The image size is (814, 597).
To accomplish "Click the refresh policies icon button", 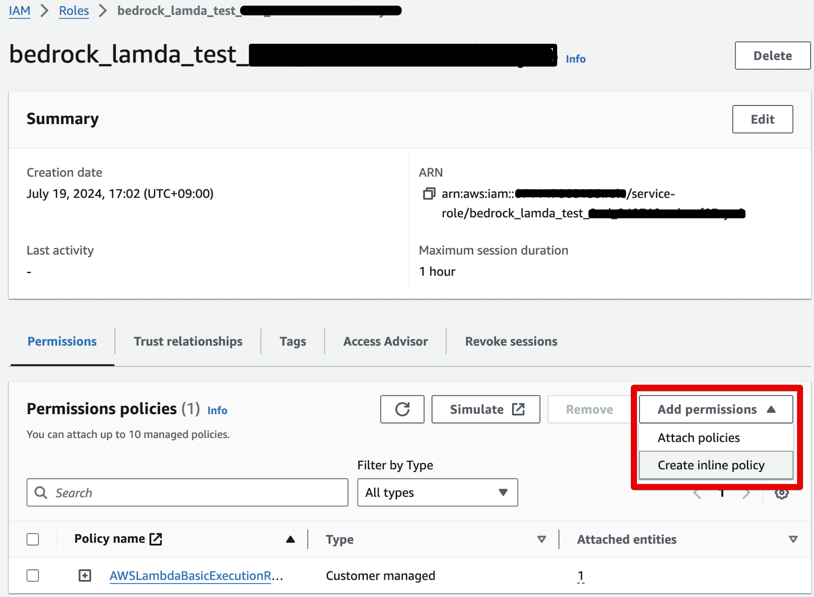I will tap(402, 409).
